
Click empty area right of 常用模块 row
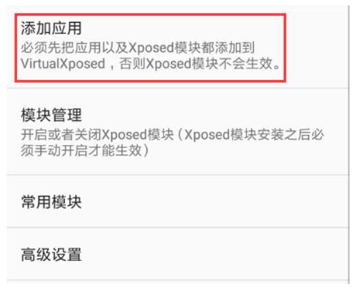[x=214, y=201]
